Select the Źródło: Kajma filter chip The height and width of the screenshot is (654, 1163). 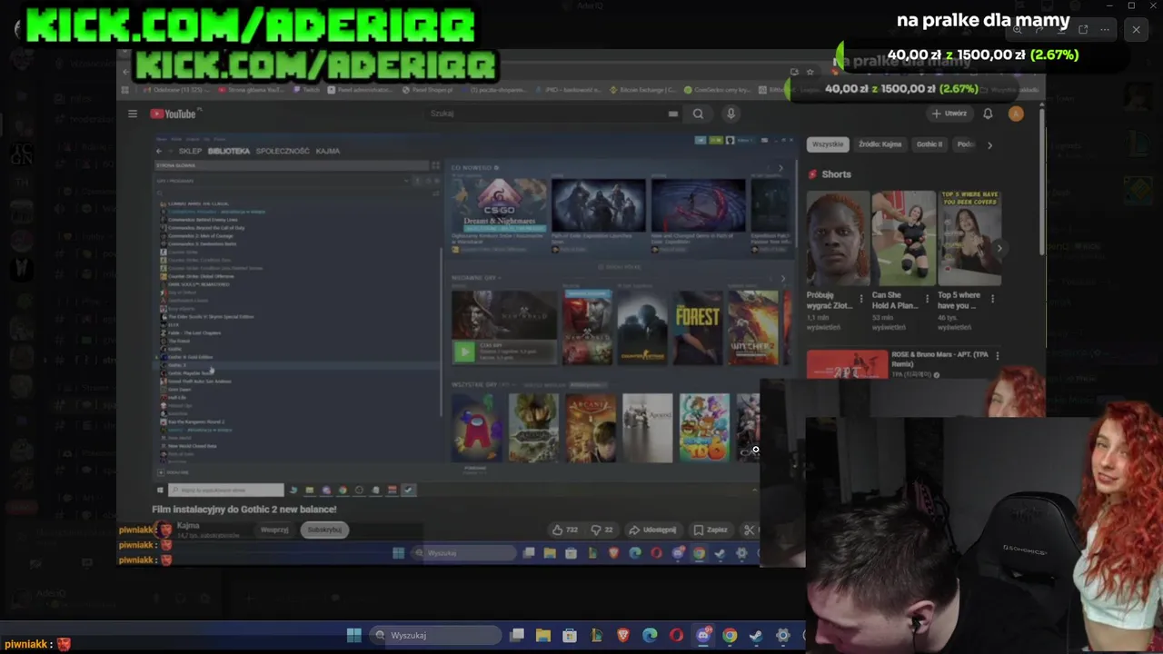click(x=880, y=144)
